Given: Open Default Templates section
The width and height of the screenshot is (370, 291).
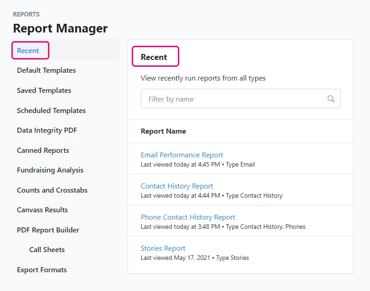Looking at the screenshot, I should [x=46, y=70].
